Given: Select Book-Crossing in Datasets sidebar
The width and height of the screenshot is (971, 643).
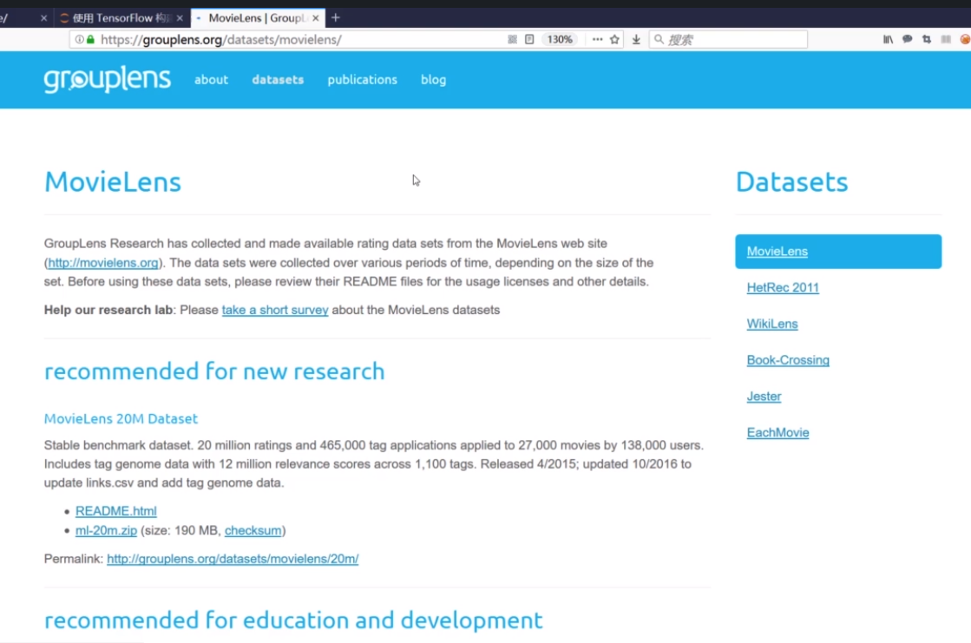Looking at the screenshot, I should click(788, 360).
